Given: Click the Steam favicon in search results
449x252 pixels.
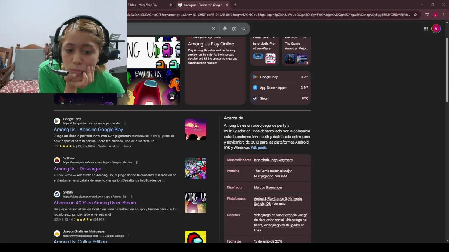Looking at the screenshot, I should coord(57,194).
